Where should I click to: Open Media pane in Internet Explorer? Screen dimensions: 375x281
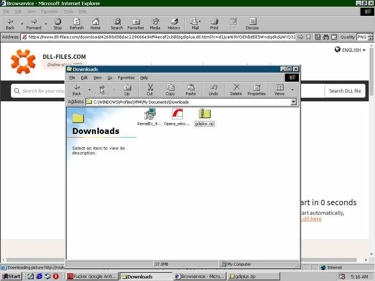point(155,24)
